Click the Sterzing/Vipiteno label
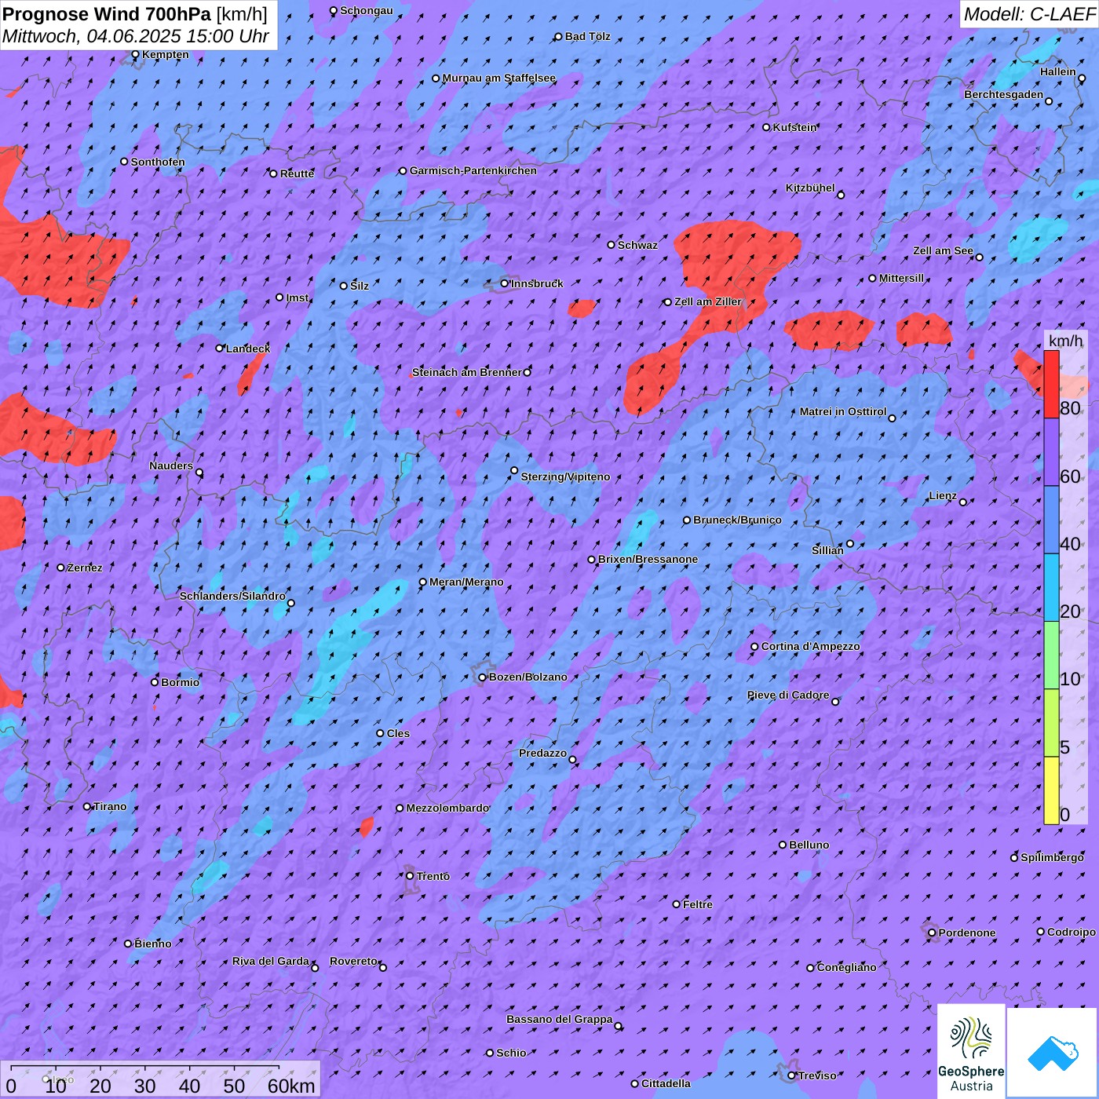This screenshot has height=1099, width=1099. coord(565,476)
